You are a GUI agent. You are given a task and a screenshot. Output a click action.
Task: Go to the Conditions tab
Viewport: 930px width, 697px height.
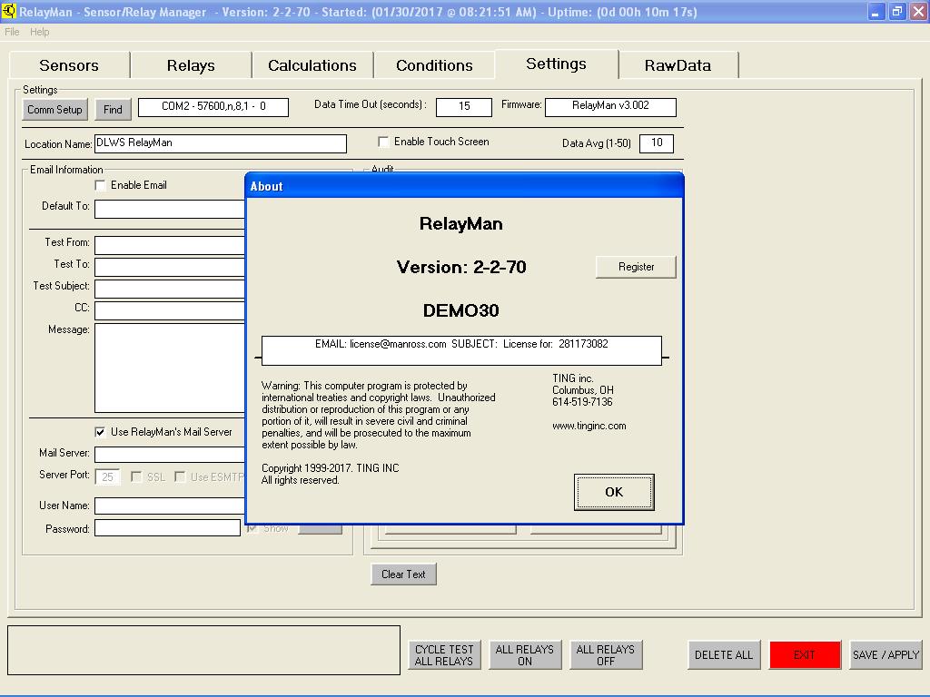(434, 65)
